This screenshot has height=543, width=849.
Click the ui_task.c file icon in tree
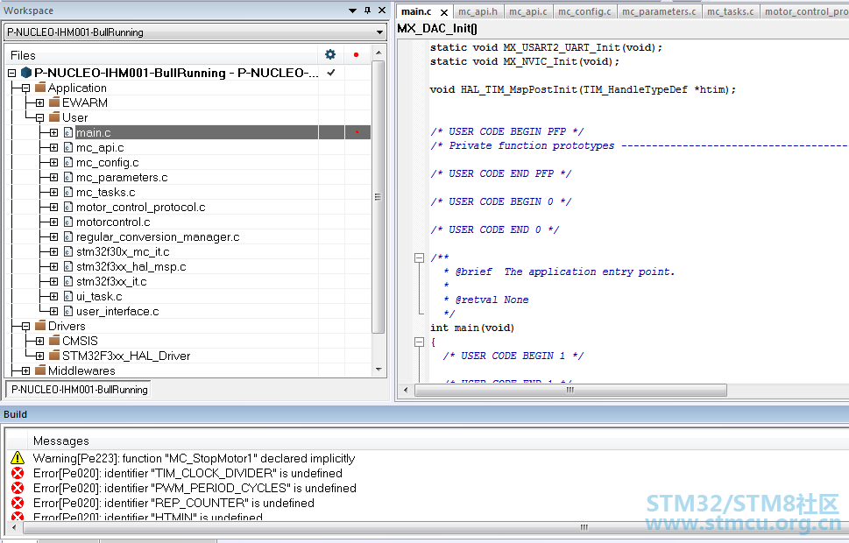68,296
